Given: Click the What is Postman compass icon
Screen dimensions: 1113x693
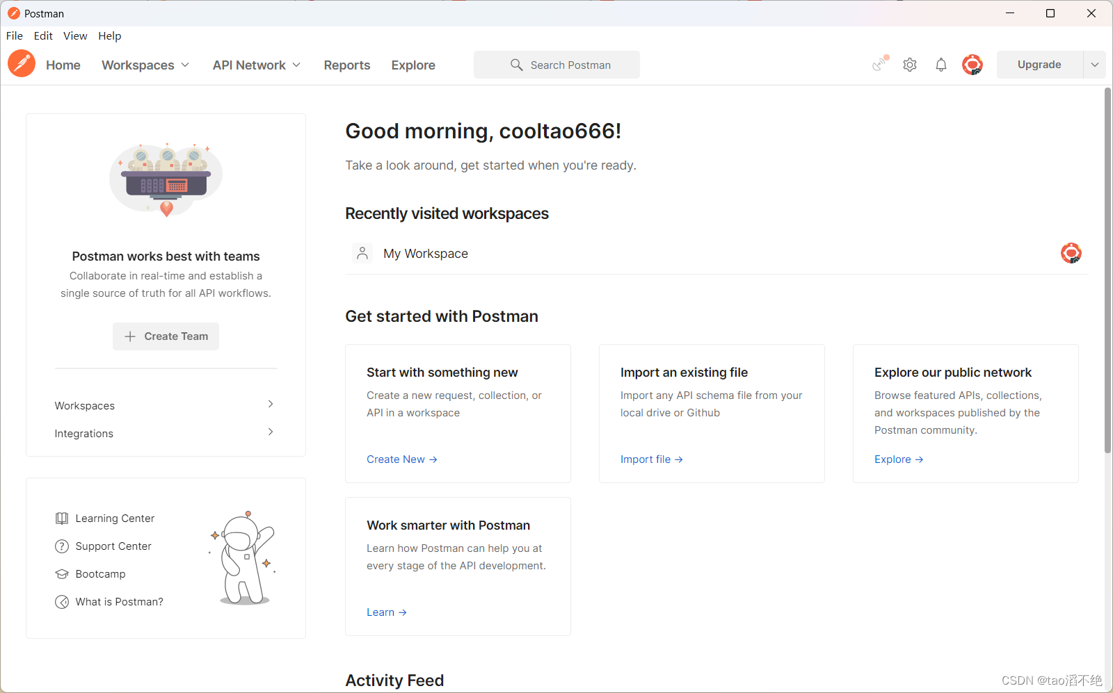Looking at the screenshot, I should 62,602.
